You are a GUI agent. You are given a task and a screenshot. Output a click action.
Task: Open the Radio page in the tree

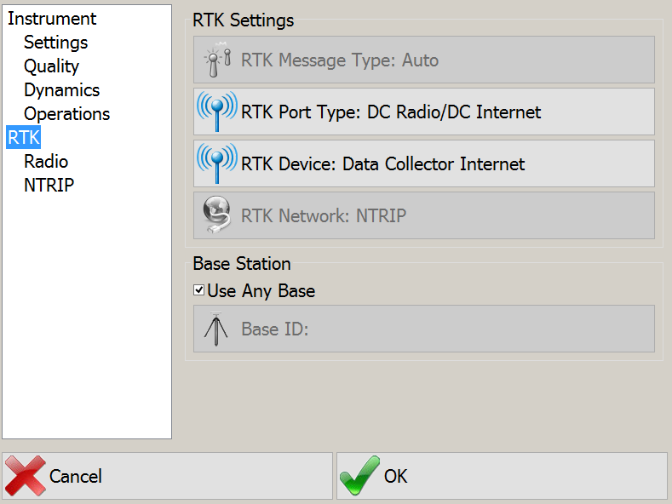click(x=46, y=162)
